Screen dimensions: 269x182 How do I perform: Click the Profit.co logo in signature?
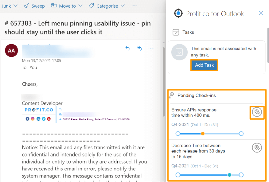coord(39,110)
